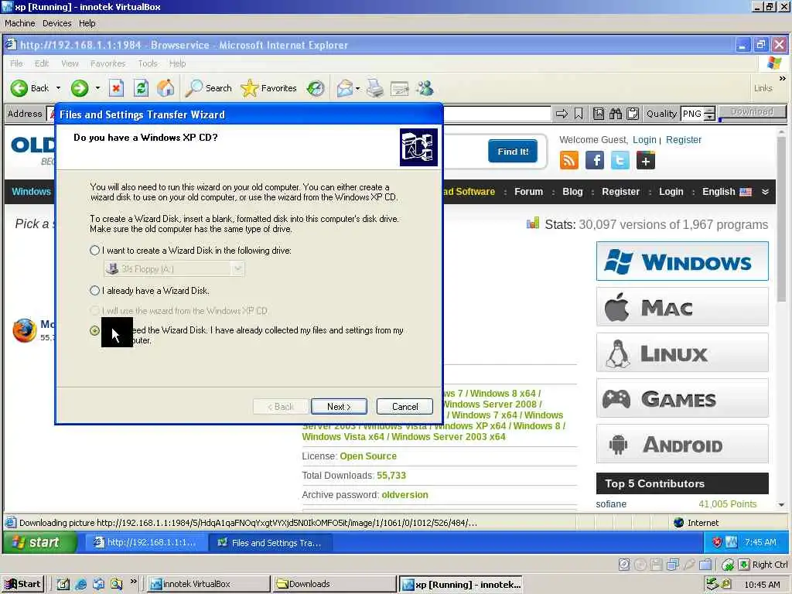Click the Open Source license link
792x594 pixels.
point(368,456)
